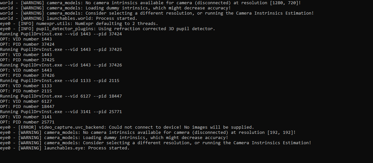Click 'OPT: PID number 37426' line
The image size is (373, 163).
coord(27,75)
